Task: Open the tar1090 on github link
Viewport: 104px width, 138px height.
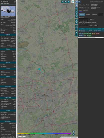Action: [96, 2]
